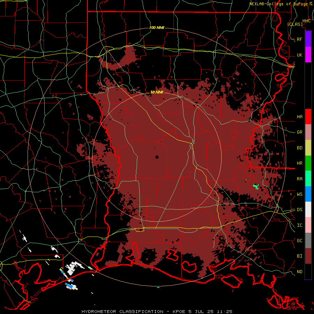Click the ND legend label
The image size is (314, 314).
click(299, 272)
